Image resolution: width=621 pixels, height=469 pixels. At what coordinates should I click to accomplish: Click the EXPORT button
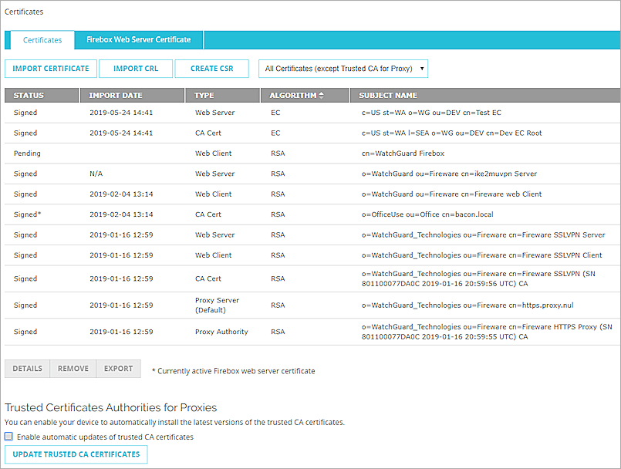click(x=118, y=368)
